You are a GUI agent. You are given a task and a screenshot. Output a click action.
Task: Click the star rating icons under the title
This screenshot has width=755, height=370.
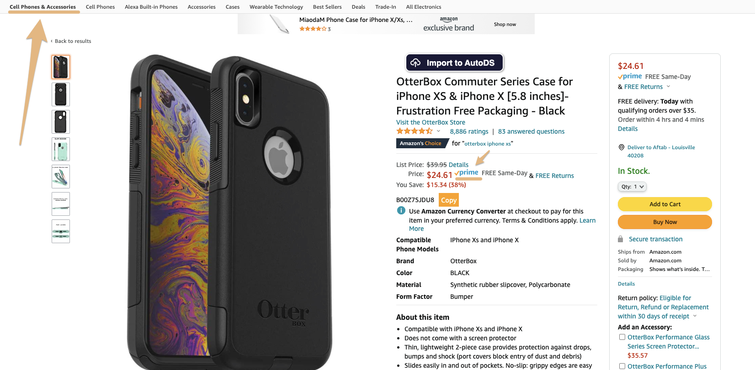(x=414, y=131)
